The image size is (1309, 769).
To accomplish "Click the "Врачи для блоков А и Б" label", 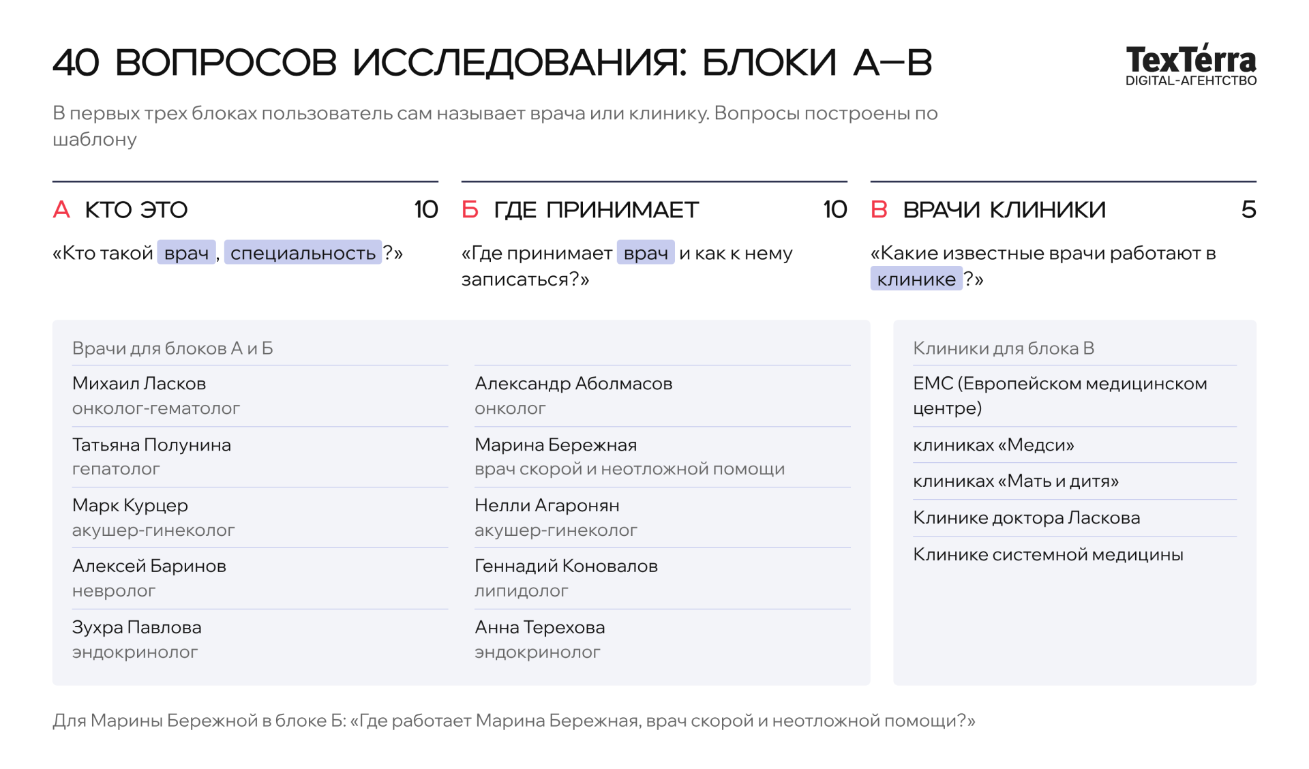I will (x=172, y=348).
